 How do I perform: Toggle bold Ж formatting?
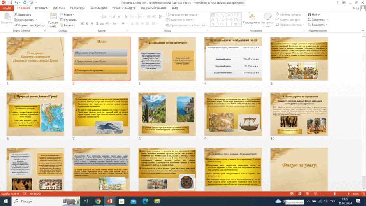(x=82, y=23)
